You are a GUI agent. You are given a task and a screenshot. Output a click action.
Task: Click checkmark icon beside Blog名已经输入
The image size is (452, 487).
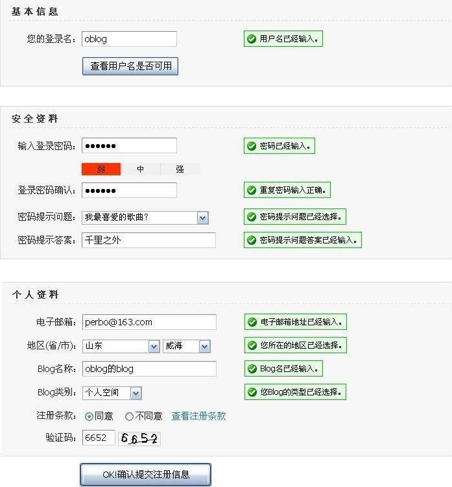[x=252, y=369]
